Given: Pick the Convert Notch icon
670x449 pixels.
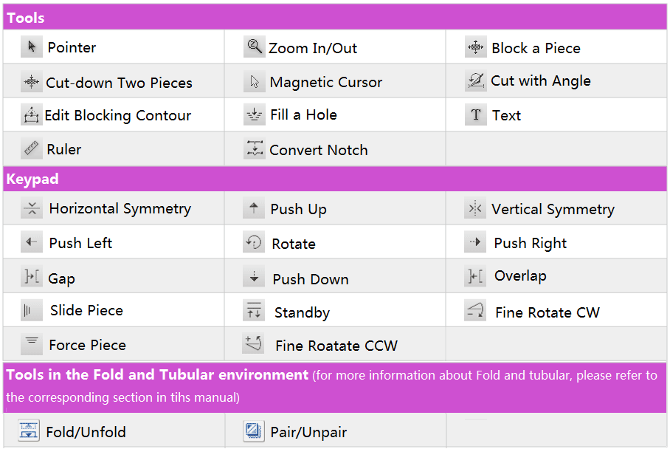Looking at the screenshot, I should click(x=255, y=149).
